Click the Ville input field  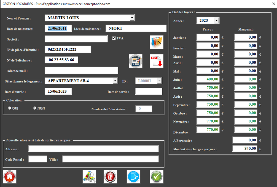(x=110, y=159)
